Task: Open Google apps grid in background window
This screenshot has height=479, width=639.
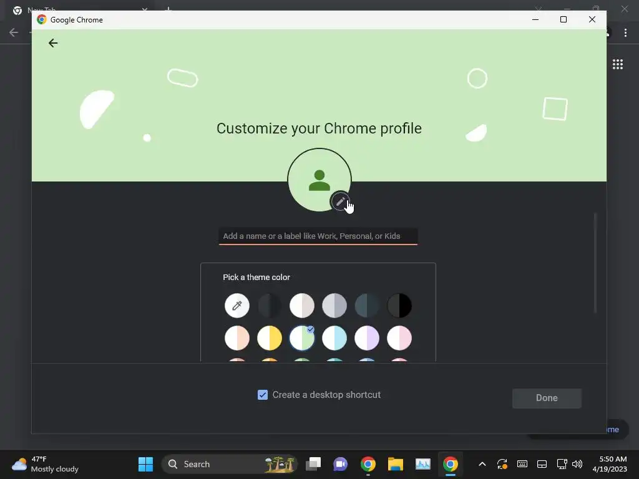Action: click(618, 64)
